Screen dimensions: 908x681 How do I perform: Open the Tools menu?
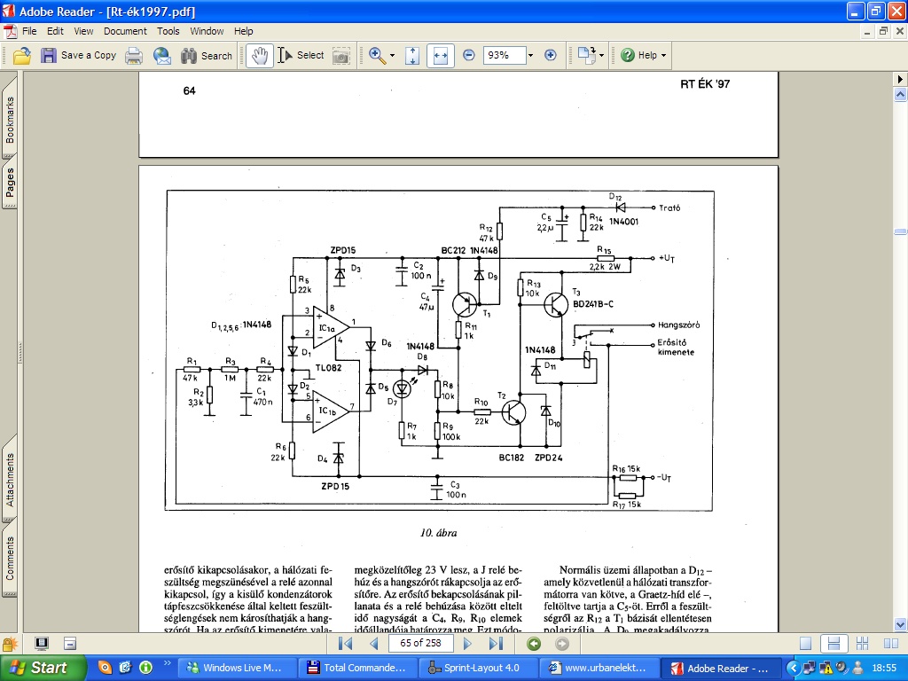click(x=168, y=31)
